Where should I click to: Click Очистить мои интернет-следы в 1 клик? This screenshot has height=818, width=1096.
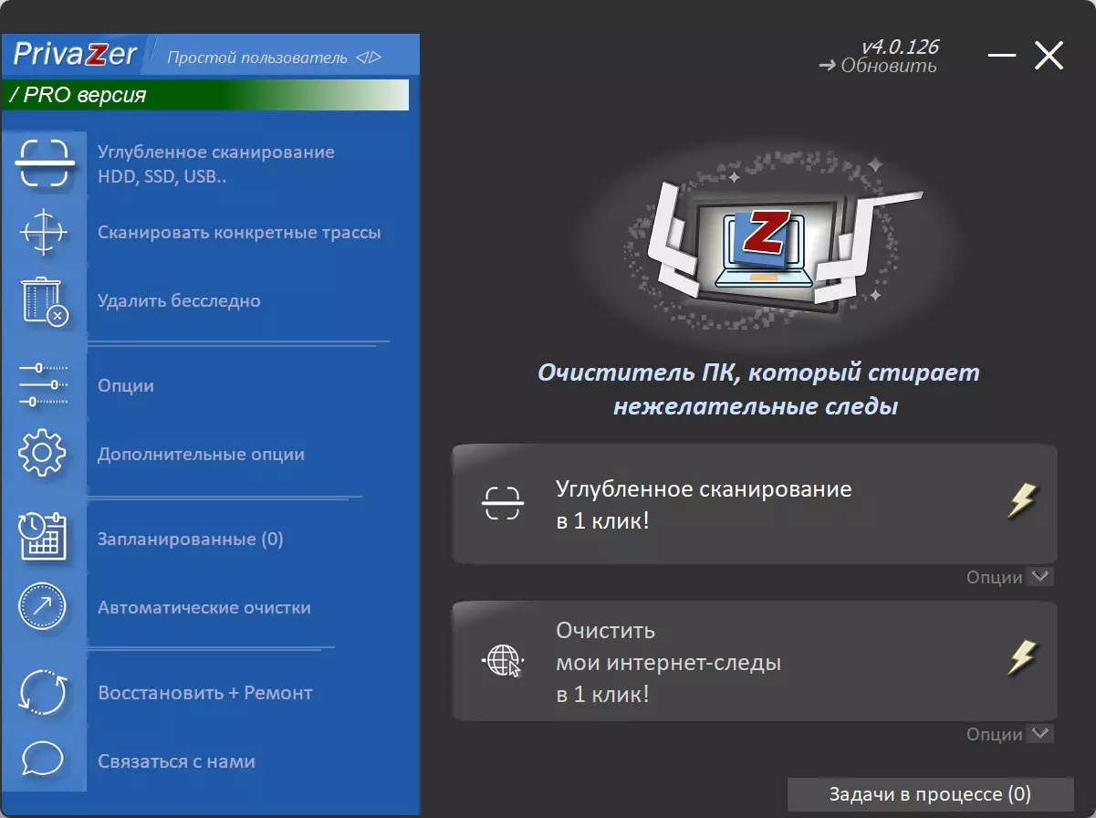(x=755, y=662)
